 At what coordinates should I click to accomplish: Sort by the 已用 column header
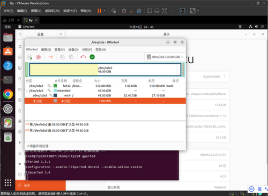(x=124, y=81)
